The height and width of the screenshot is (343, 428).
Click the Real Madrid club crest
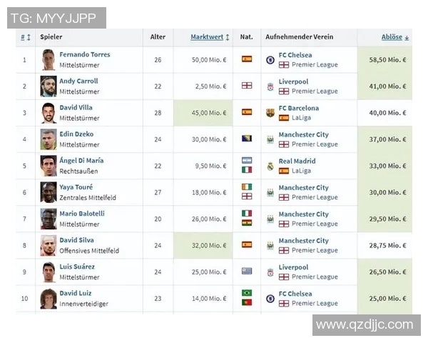(270, 166)
